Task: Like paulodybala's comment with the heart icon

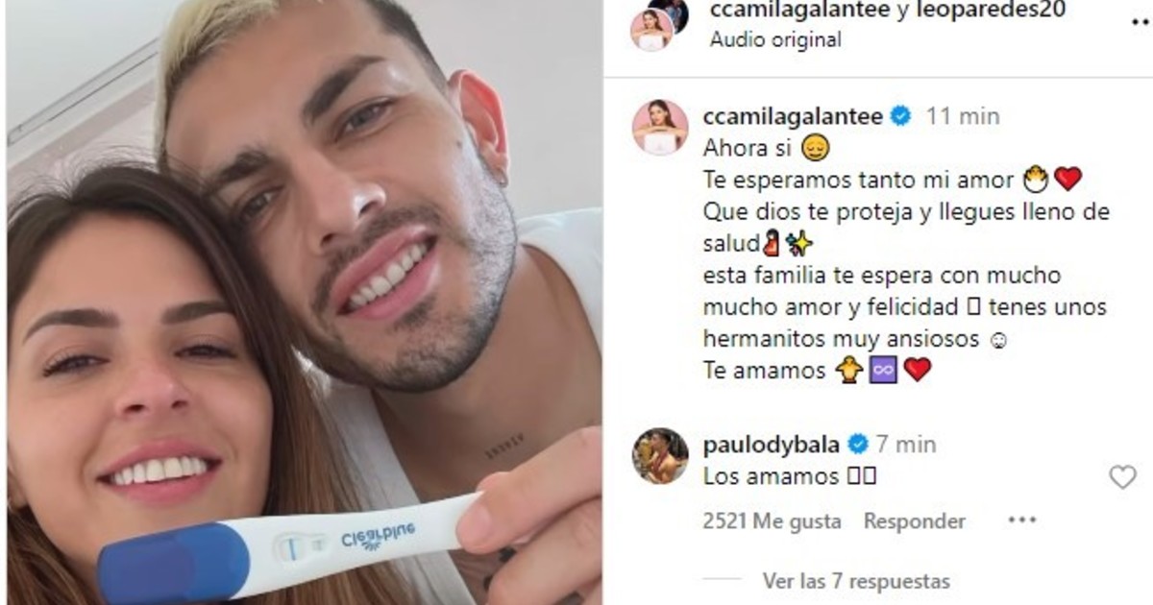Action: point(1122,476)
